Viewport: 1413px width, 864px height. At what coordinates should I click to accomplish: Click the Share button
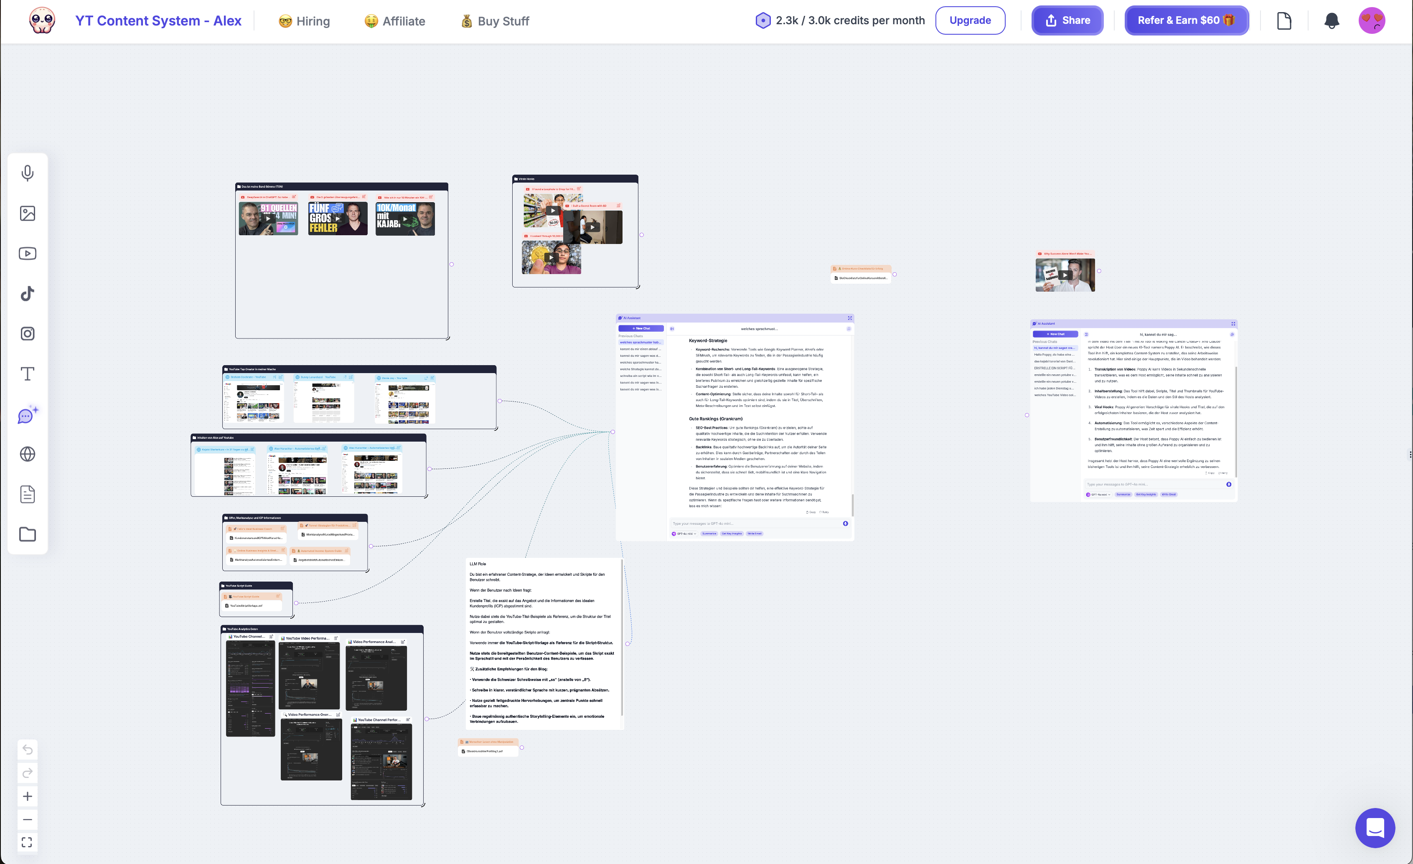[x=1067, y=20]
